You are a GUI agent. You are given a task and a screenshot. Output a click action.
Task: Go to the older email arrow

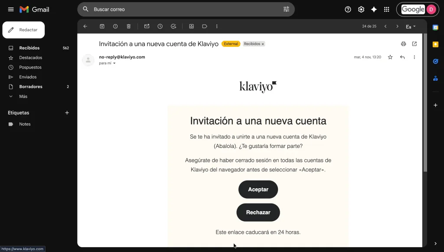397,26
